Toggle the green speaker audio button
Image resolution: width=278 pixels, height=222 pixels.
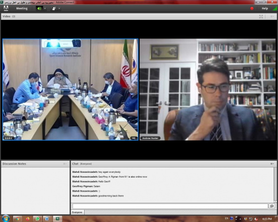point(39,8)
